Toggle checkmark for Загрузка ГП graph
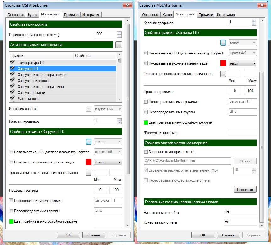This screenshot has width=271, height=245. (x=13, y=68)
